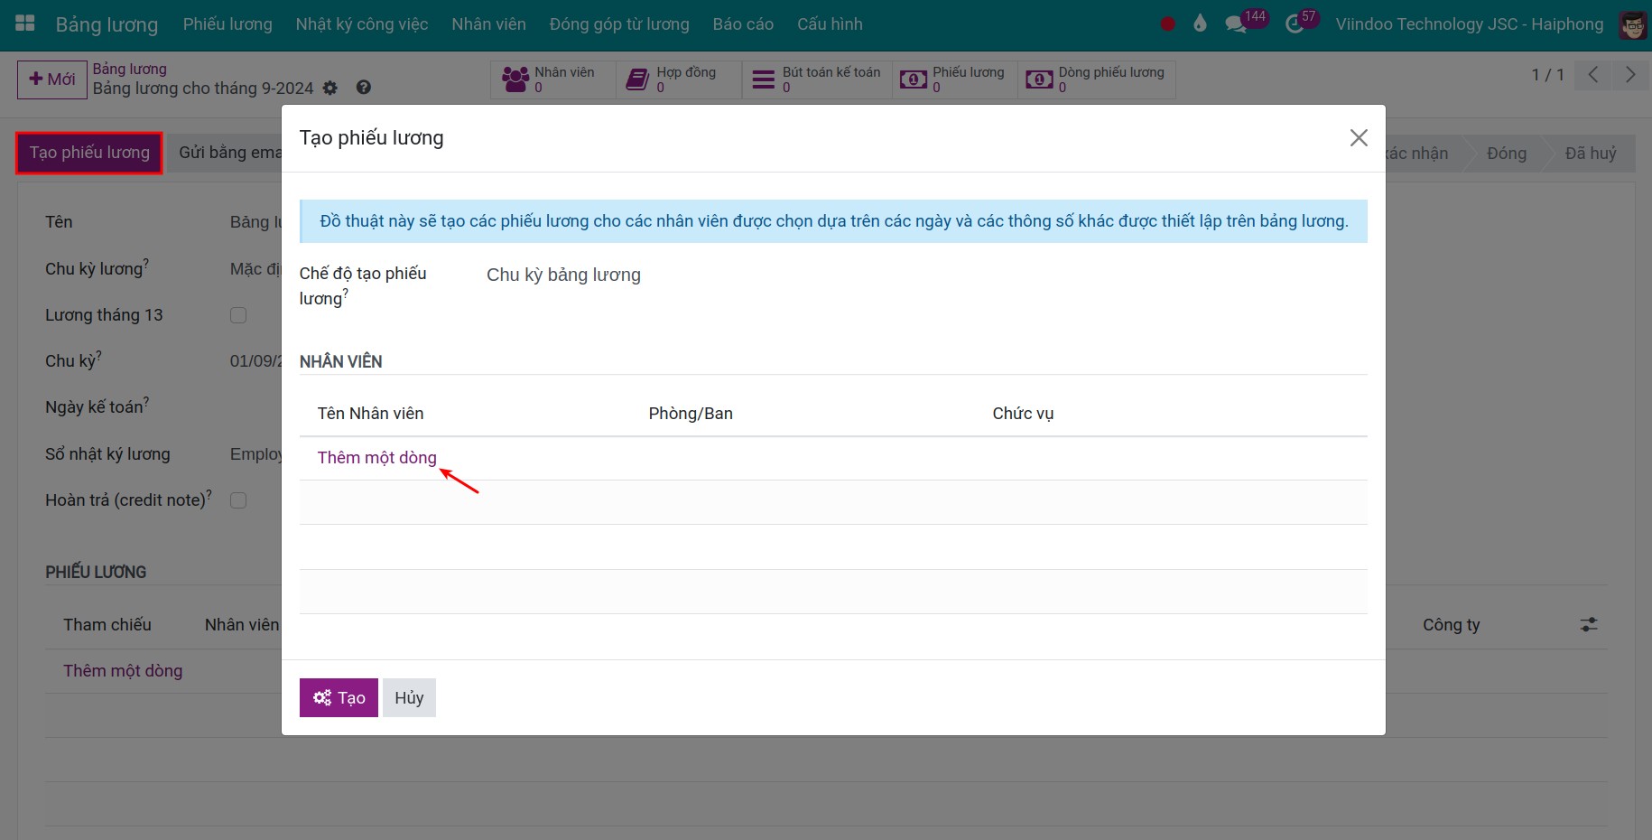The image size is (1652, 840).
Task: Click Bảng lương breadcrumb link
Action: click(129, 69)
